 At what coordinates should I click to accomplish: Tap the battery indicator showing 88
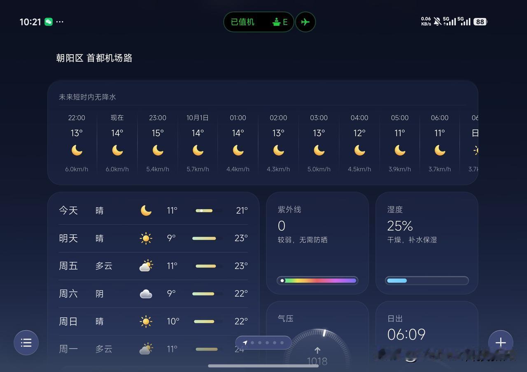pyautogui.click(x=480, y=22)
